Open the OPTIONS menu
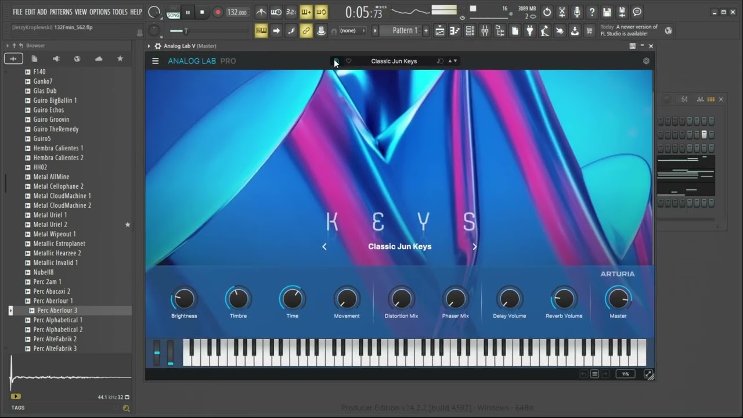743x418 pixels. click(x=100, y=12)
